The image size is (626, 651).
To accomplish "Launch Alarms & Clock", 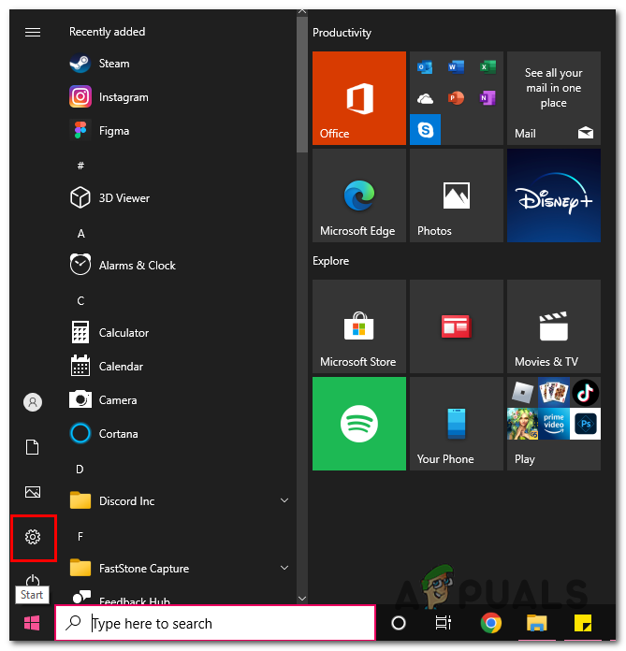I will pos(123,265).
